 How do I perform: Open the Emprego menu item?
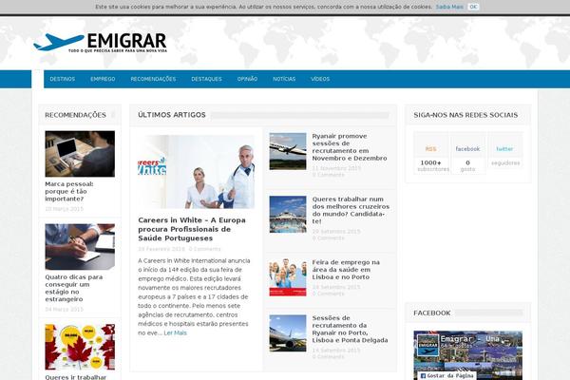103,79
